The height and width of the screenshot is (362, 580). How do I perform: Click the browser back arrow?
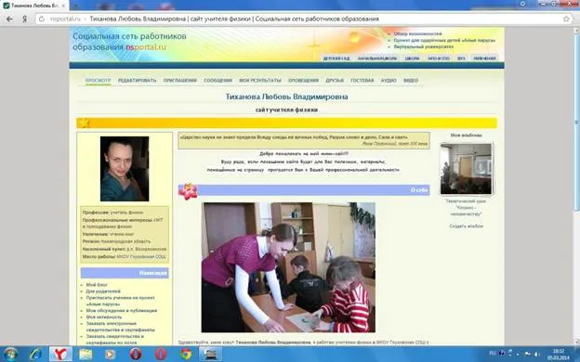pyautogui.click(x=9, y=19)
